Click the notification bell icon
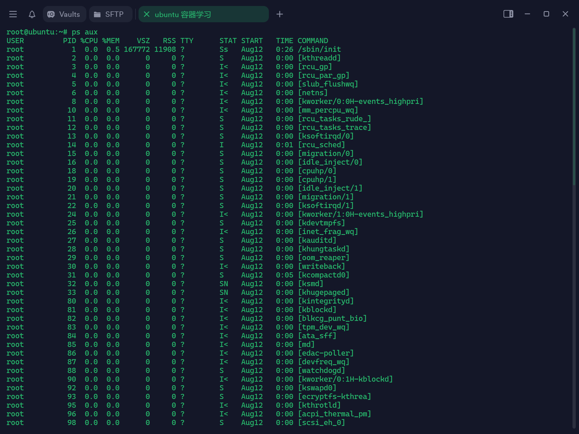 tap(32, 14)
